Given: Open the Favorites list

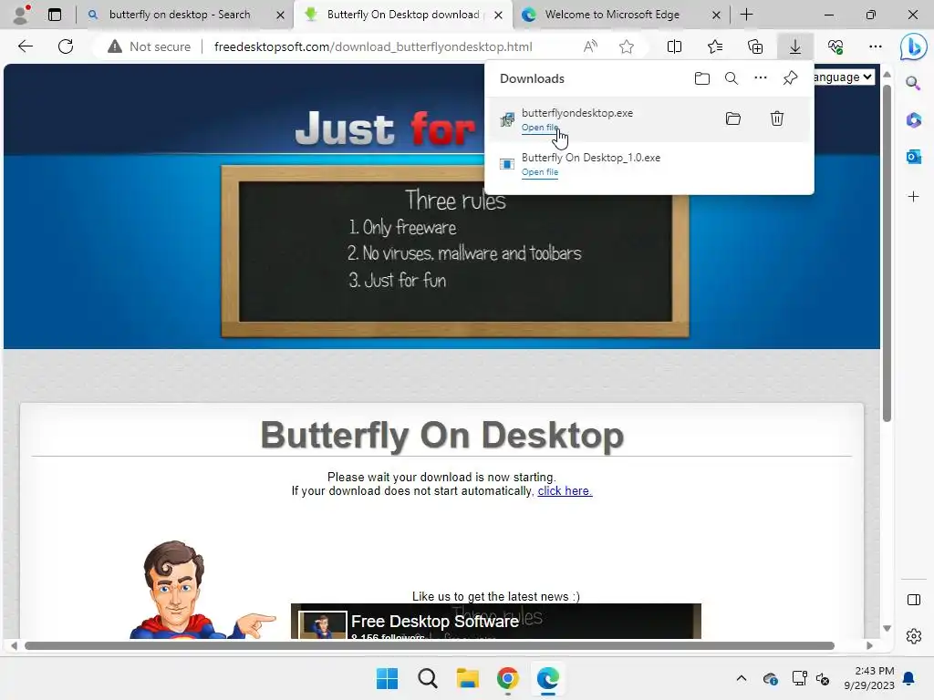Looking at the screenshot, I should 715,46.
